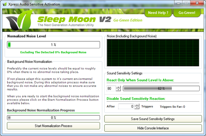Click the Sleep Moon leaf logo

[19, 20]
